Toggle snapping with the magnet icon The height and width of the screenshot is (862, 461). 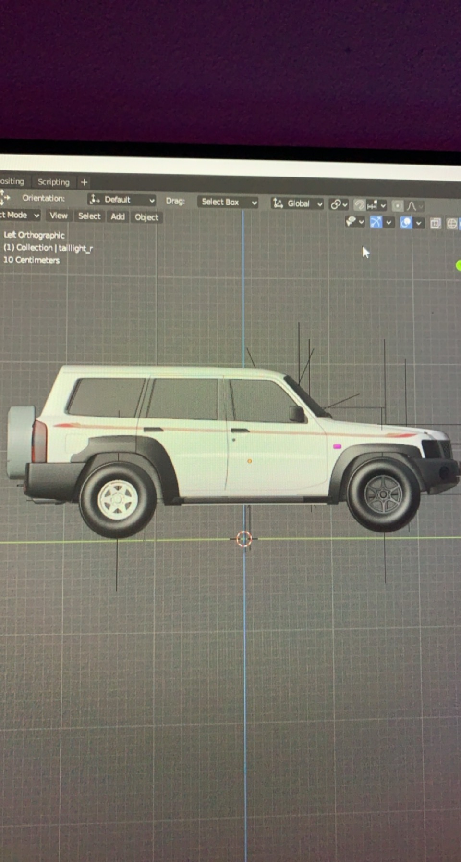[x=359, y=205]
